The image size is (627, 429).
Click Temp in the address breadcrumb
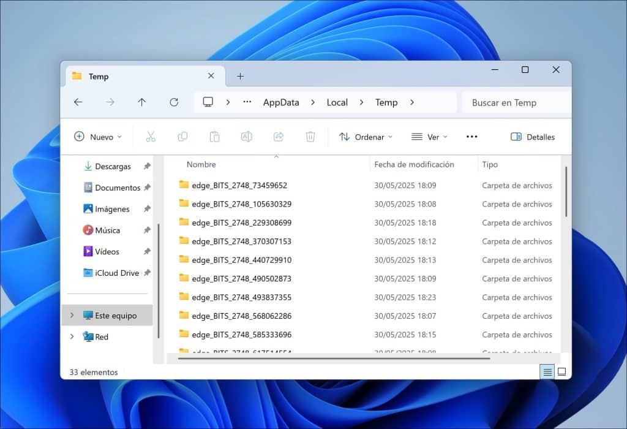coord(386,102)
